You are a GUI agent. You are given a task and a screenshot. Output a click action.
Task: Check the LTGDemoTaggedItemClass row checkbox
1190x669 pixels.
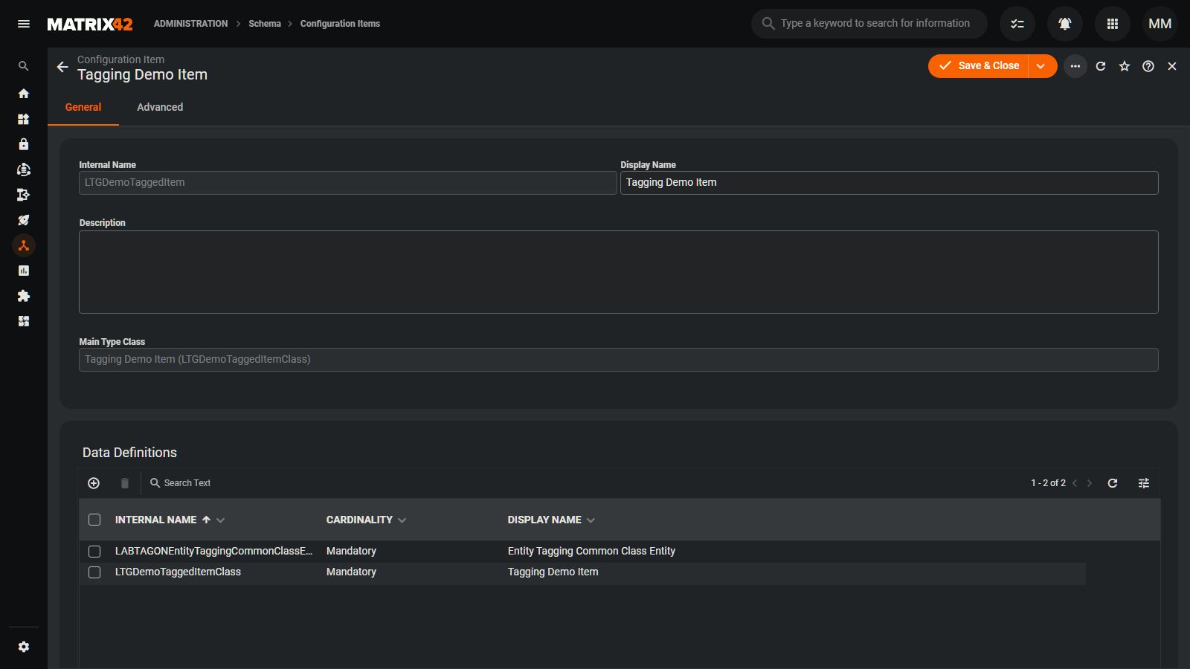pyautogui.click(x=94, y=572)
